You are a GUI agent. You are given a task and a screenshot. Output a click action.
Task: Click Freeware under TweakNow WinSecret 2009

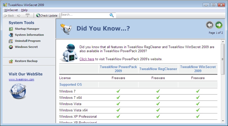[x=198, y=78]
